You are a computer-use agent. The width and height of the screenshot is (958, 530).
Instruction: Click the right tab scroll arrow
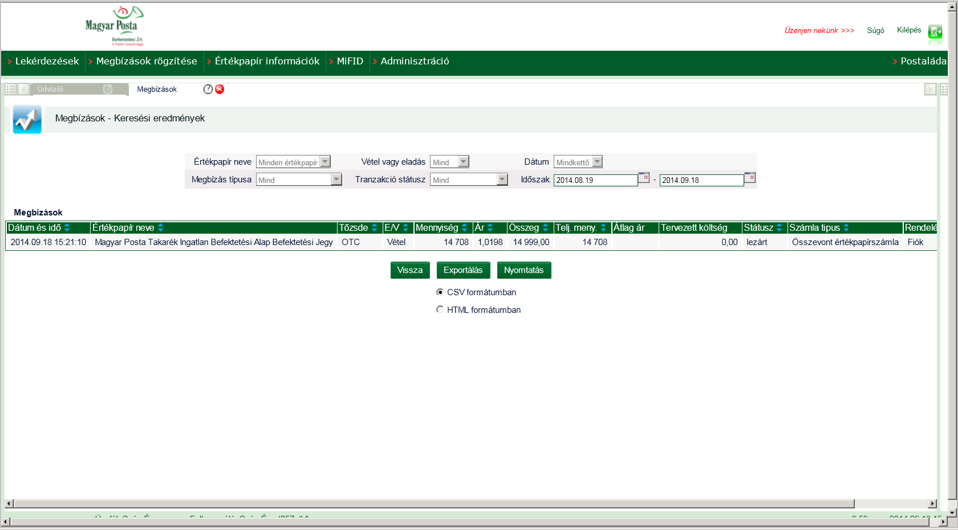click(930, 89)
